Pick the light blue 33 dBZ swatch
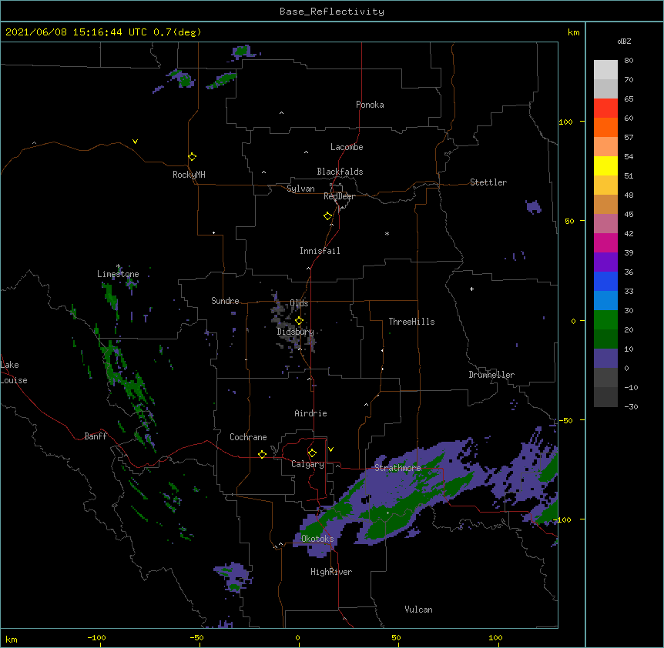The image size is (664, 648). [605, 300]
